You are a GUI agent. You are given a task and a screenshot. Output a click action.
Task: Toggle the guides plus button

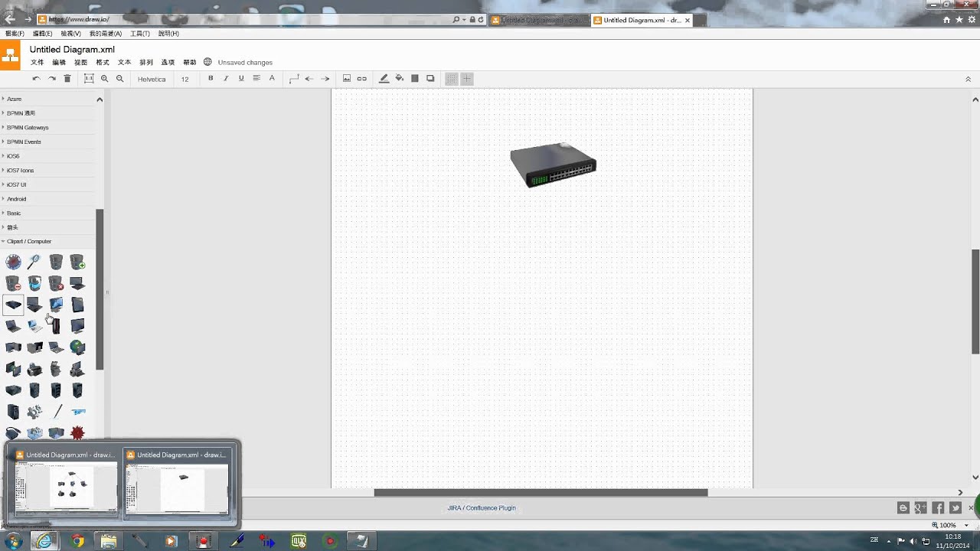pyautogui.click(x=467, y=79)
